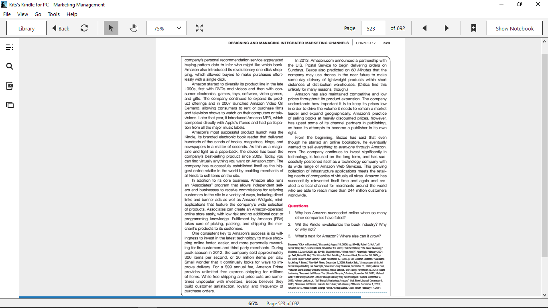Expand the 75% zoom dropdown

(166, 28)
